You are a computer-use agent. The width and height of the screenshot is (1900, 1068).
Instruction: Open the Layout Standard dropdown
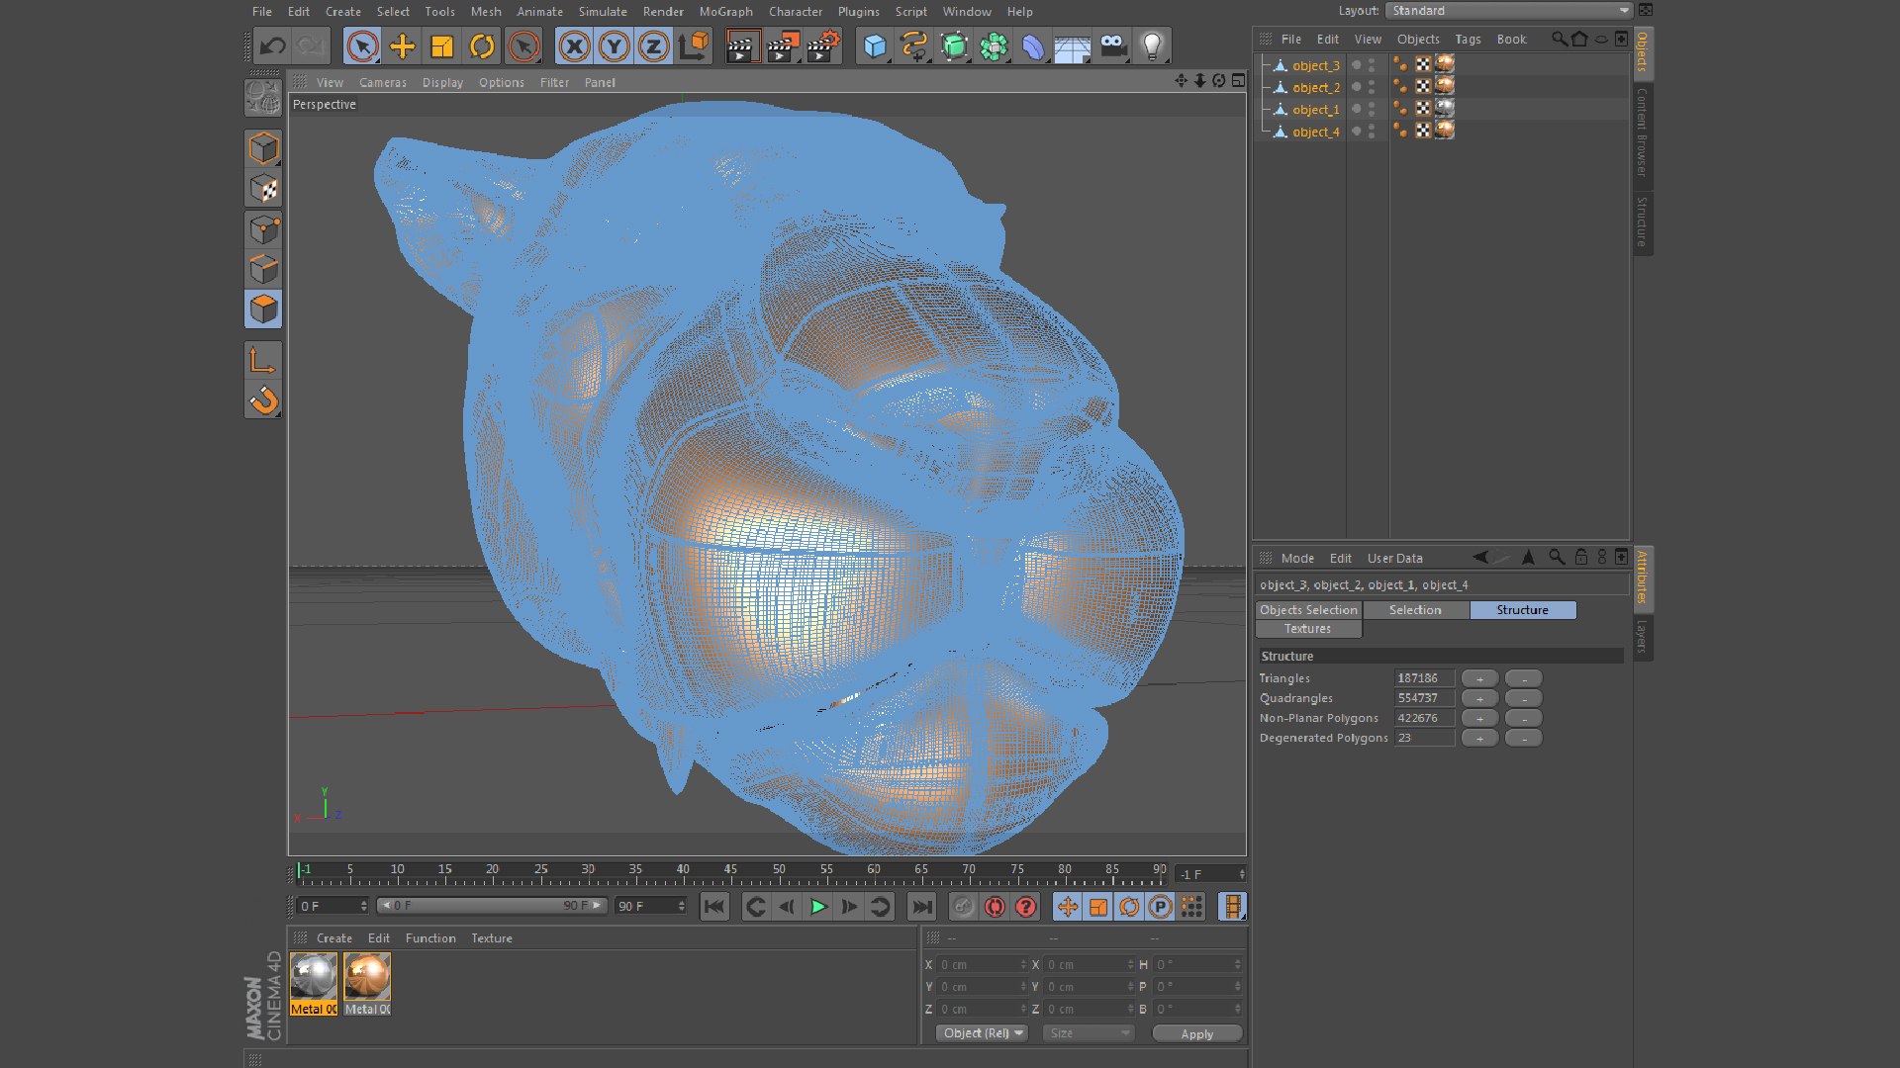pos(1509,10)
